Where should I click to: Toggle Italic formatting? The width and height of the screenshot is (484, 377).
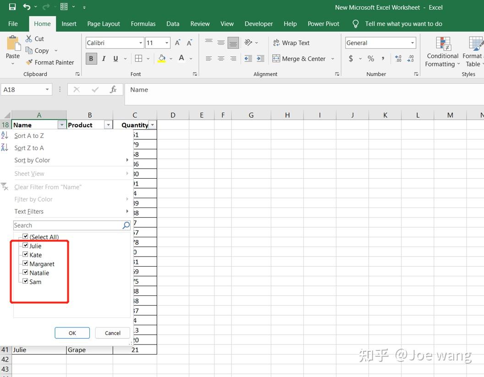pyautogui.click(x=104, y=59)
